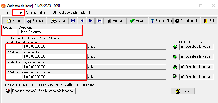This screenshot has width=218, height=103.
Task: Click the Descrição field with Uso e Consumo
Action: [x=50, y=32]
